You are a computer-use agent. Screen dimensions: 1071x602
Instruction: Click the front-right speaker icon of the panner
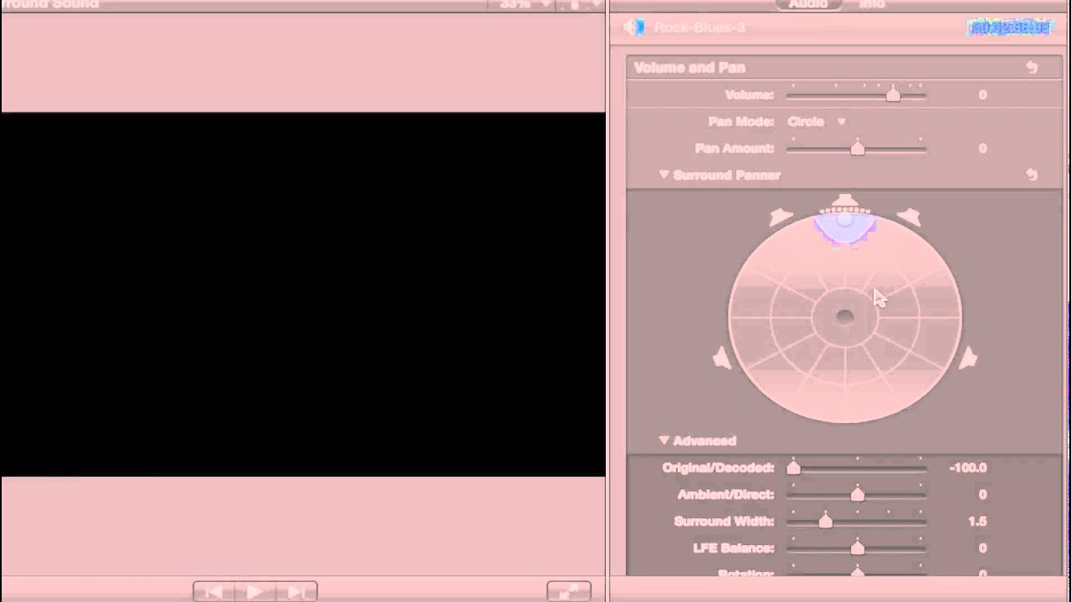[910, 217]
